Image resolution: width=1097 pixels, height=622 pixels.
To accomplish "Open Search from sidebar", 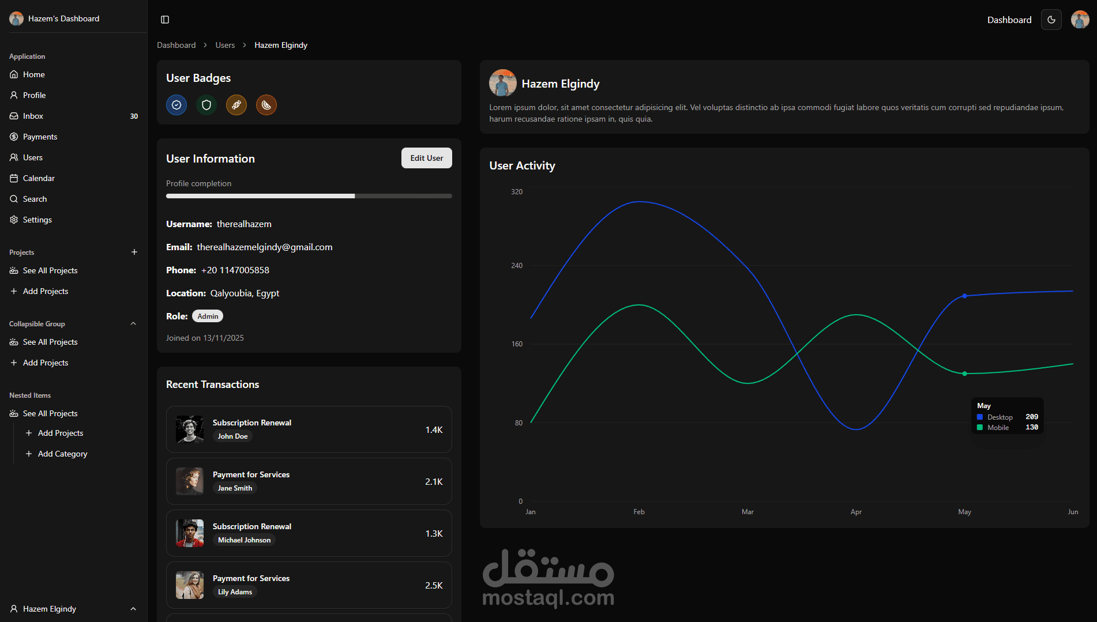I will click(x=74, y=199).
